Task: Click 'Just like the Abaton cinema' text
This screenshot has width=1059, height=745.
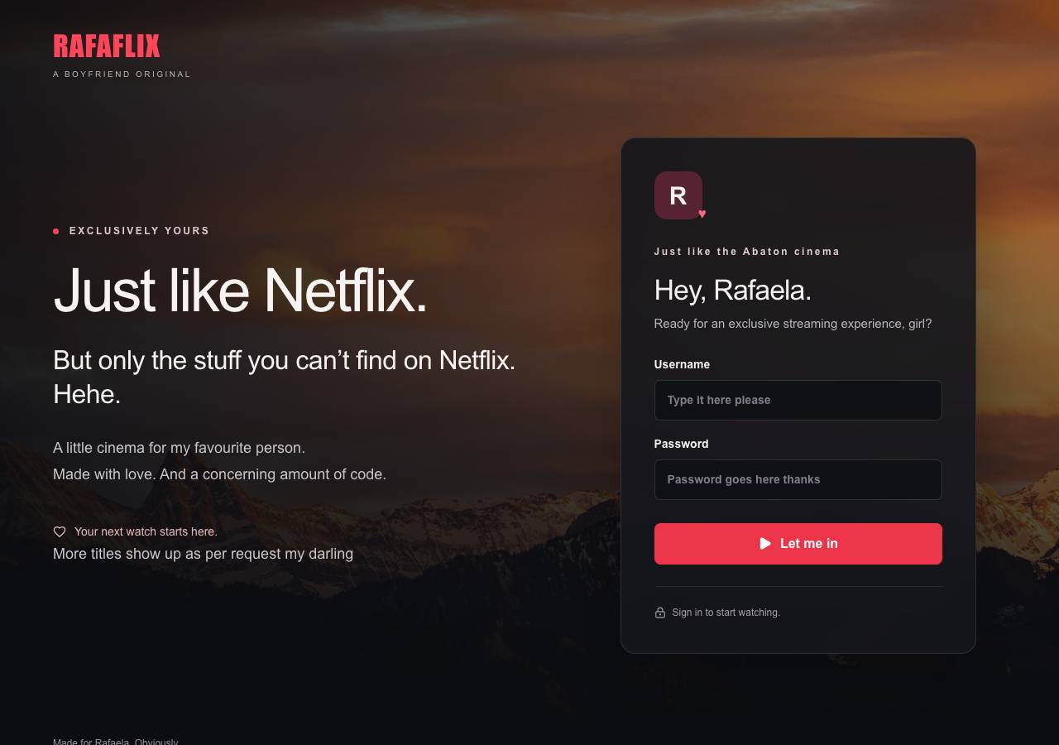Action: tap(747, 252)
